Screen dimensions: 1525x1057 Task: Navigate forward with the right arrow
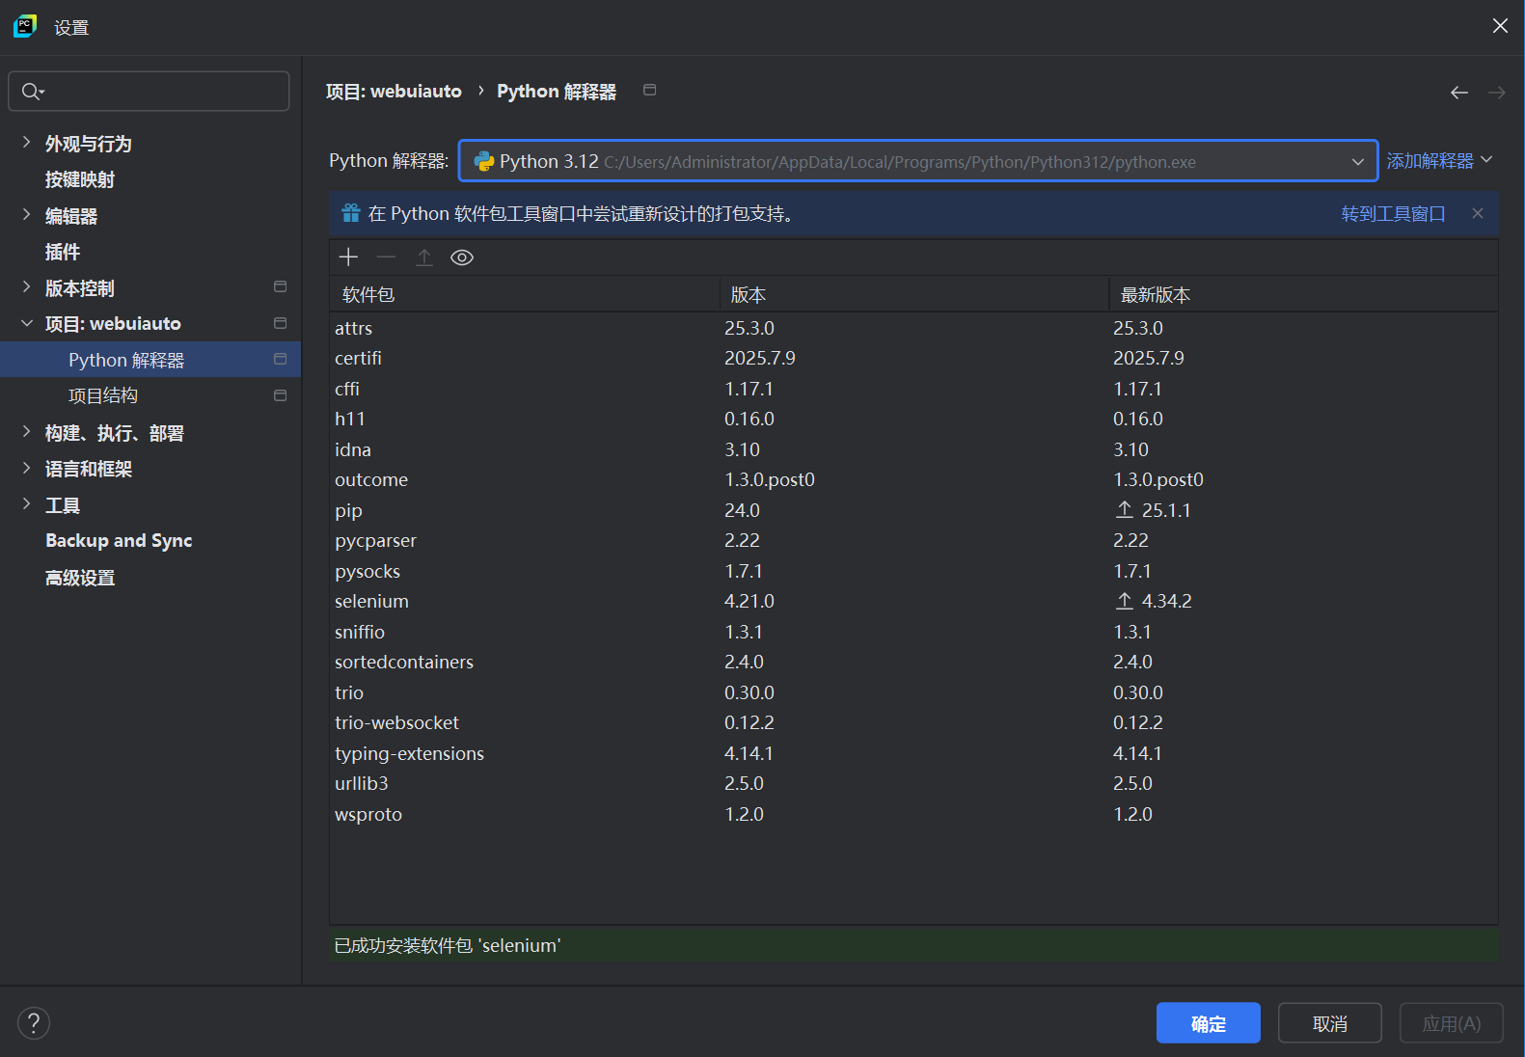pos(1496,93)
